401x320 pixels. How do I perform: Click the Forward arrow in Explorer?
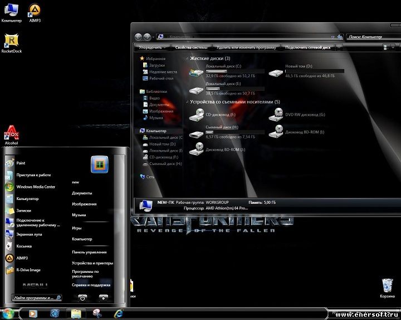click(x=147, y=37)
